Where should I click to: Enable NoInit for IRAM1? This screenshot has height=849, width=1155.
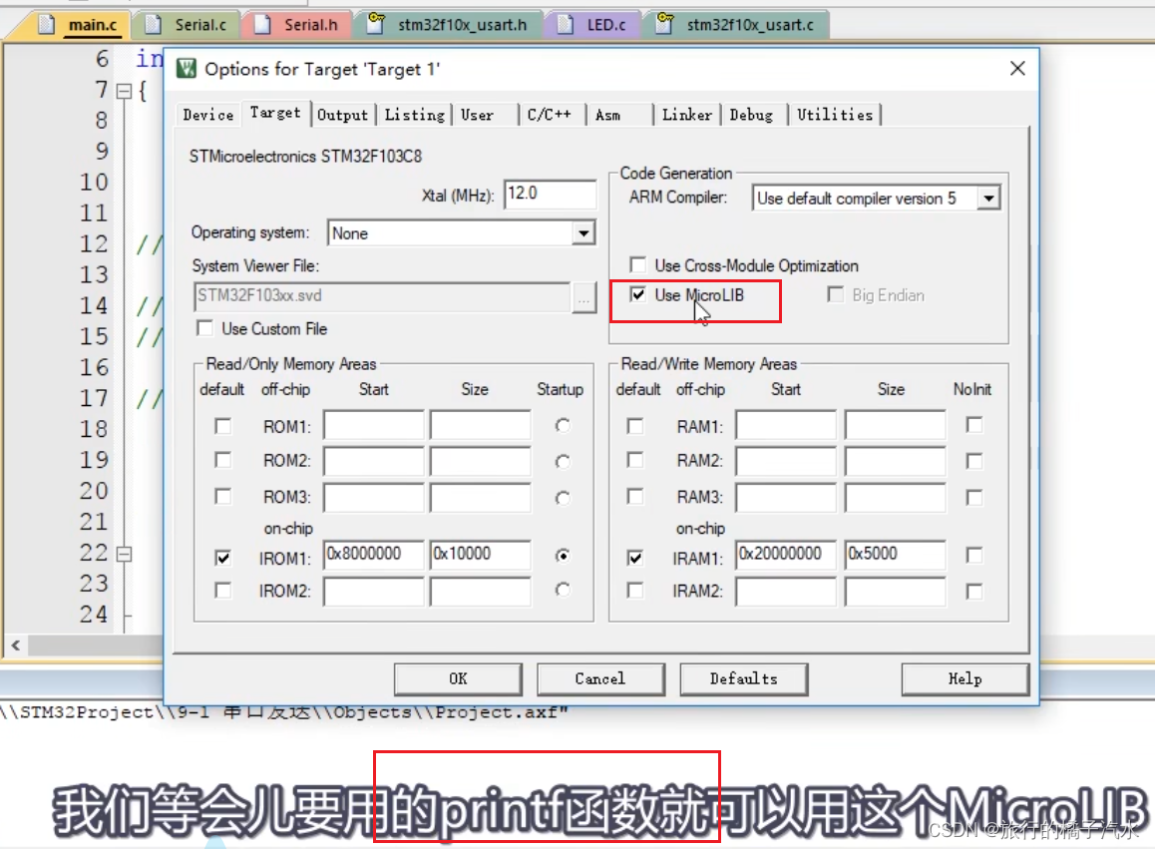coord(973,555)
